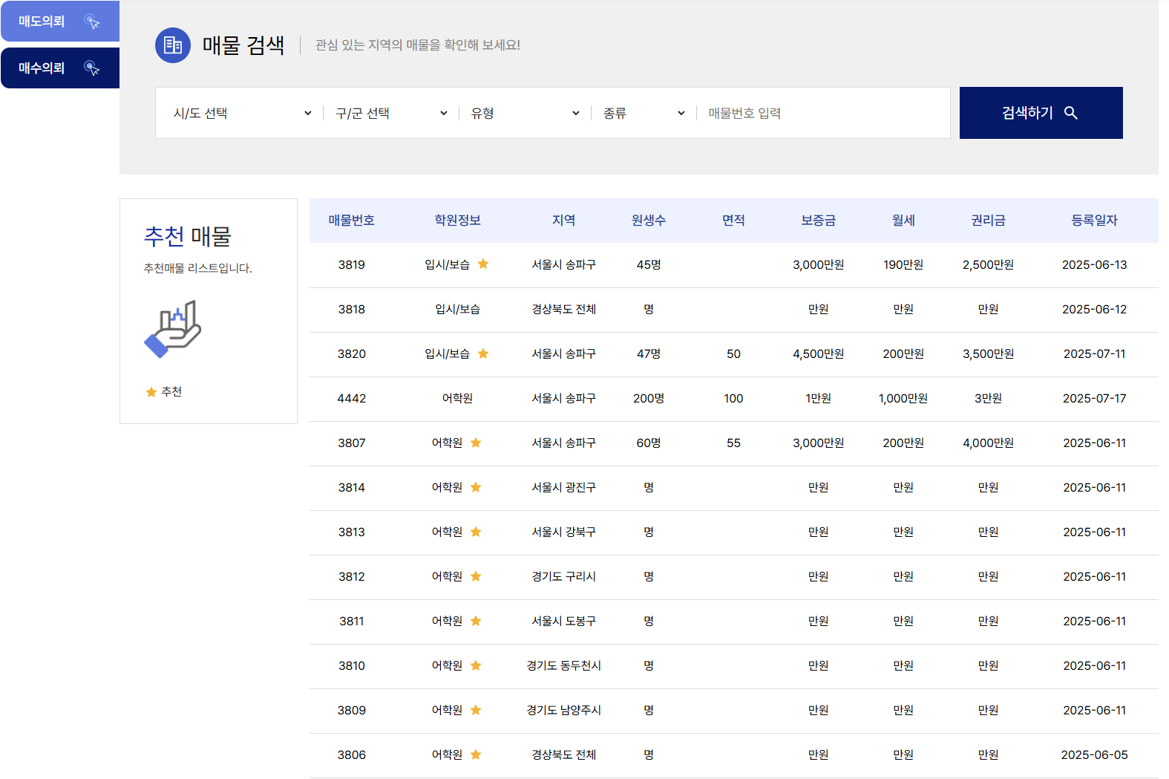Screen dimensions: 1169x779
Task: Click the magnifier icon in 검색하기
Action: [1070, 113]
